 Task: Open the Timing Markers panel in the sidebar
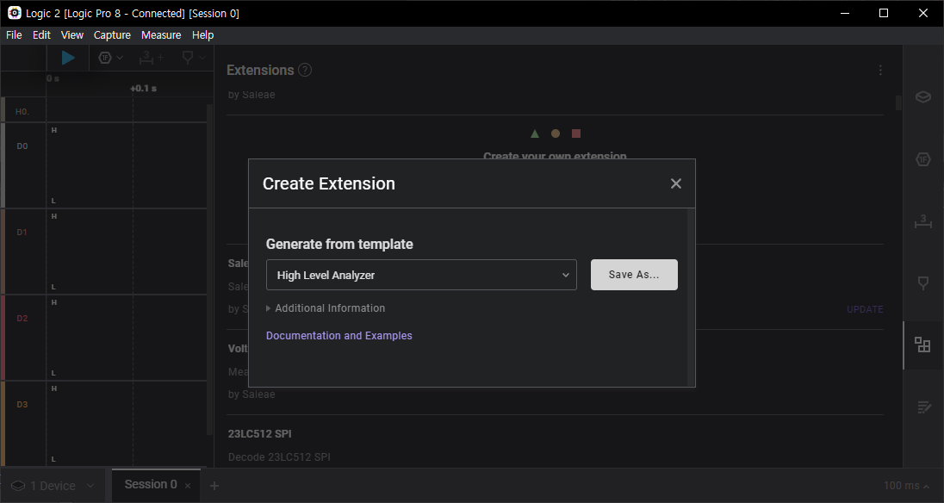click(x=923, y=221)
